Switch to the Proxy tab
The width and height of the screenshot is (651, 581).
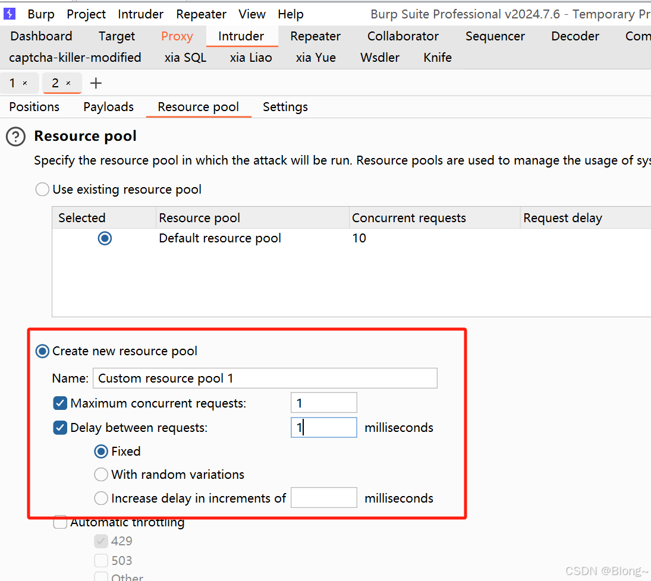(x=177, y=36)
